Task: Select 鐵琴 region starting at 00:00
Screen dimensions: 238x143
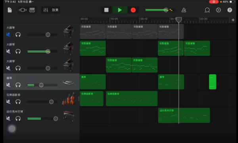Action: [93, 82]
